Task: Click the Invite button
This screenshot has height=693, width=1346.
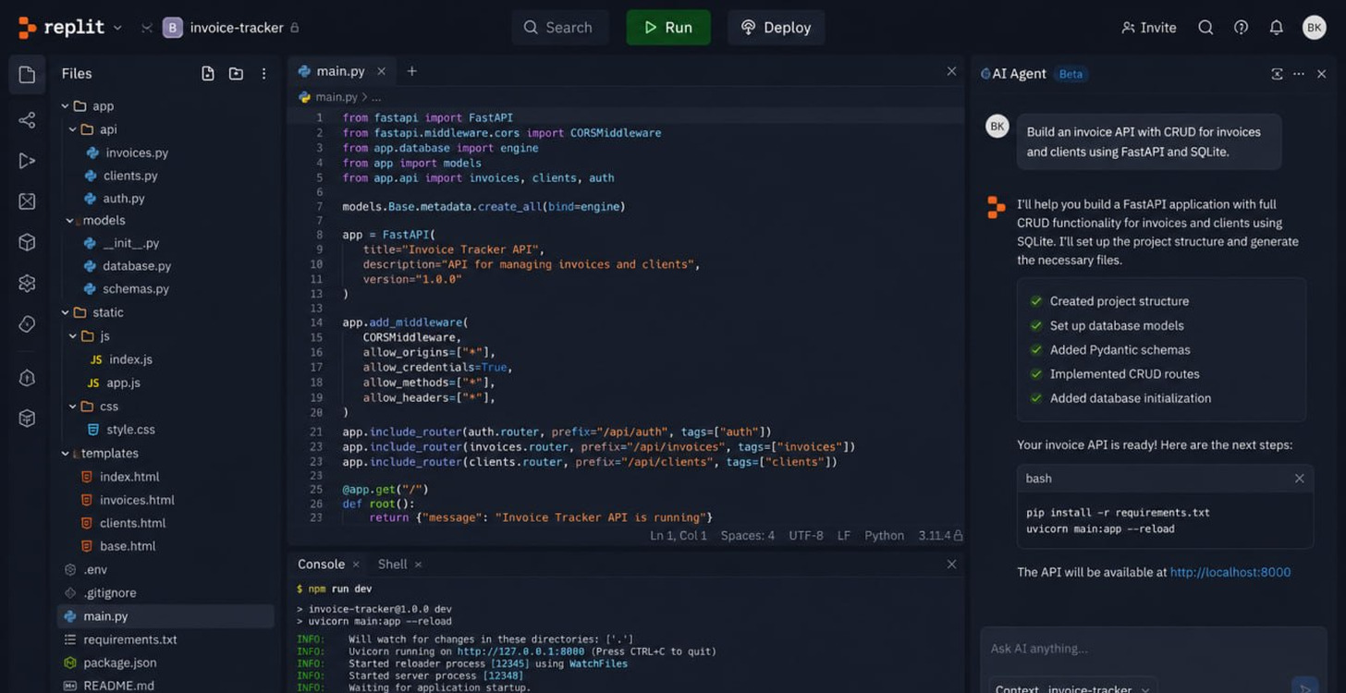Action: 1148,28
